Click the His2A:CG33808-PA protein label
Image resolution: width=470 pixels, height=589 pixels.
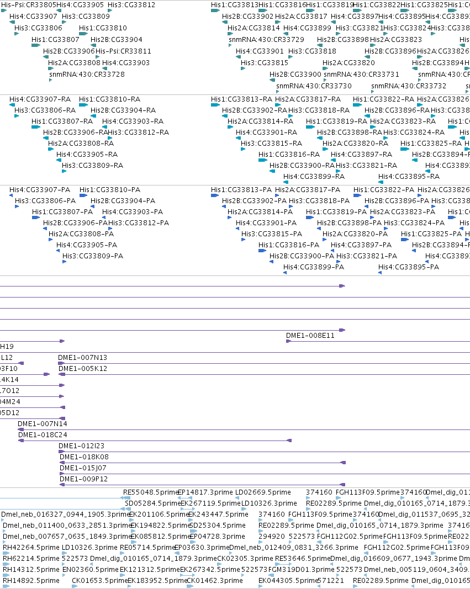pyautogui.click(x=81, y=234)
